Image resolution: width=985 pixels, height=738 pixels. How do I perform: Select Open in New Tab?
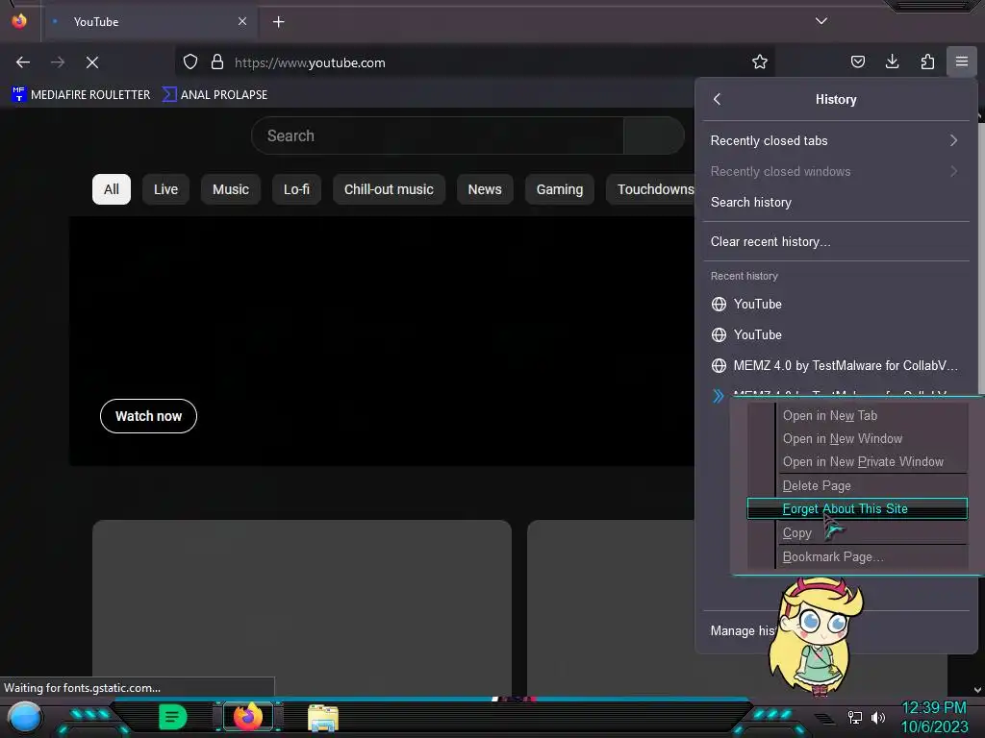tap(857, 415)
